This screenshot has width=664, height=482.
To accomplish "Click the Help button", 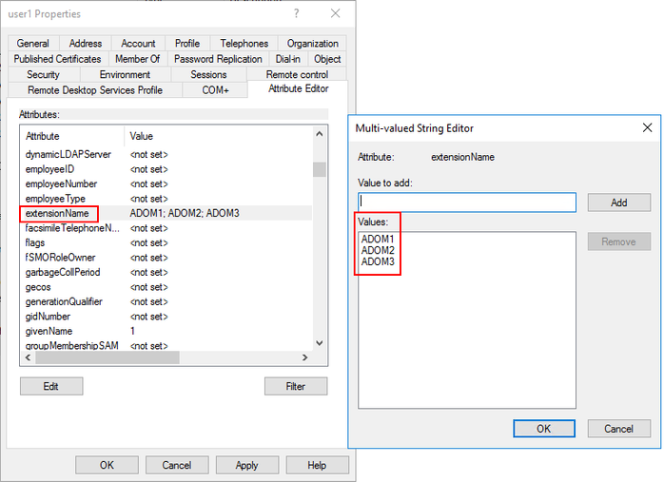I will [x=317, y=466].
